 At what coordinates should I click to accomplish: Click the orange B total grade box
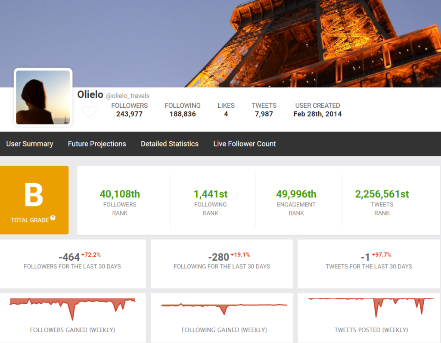[34, 200]
